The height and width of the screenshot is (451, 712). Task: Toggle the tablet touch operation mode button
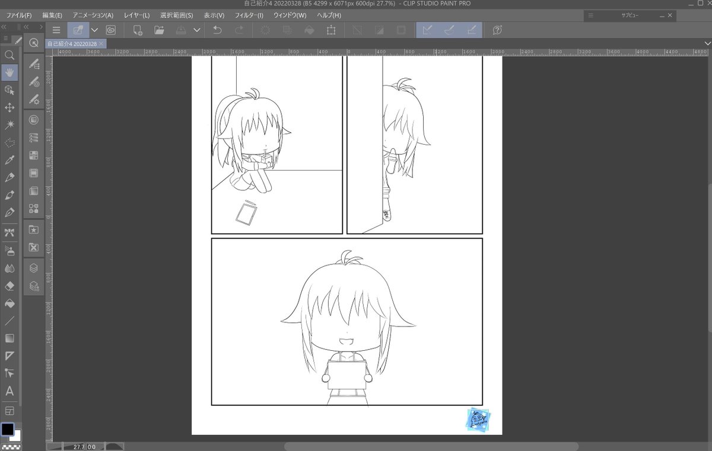click(x=78, y=30)
